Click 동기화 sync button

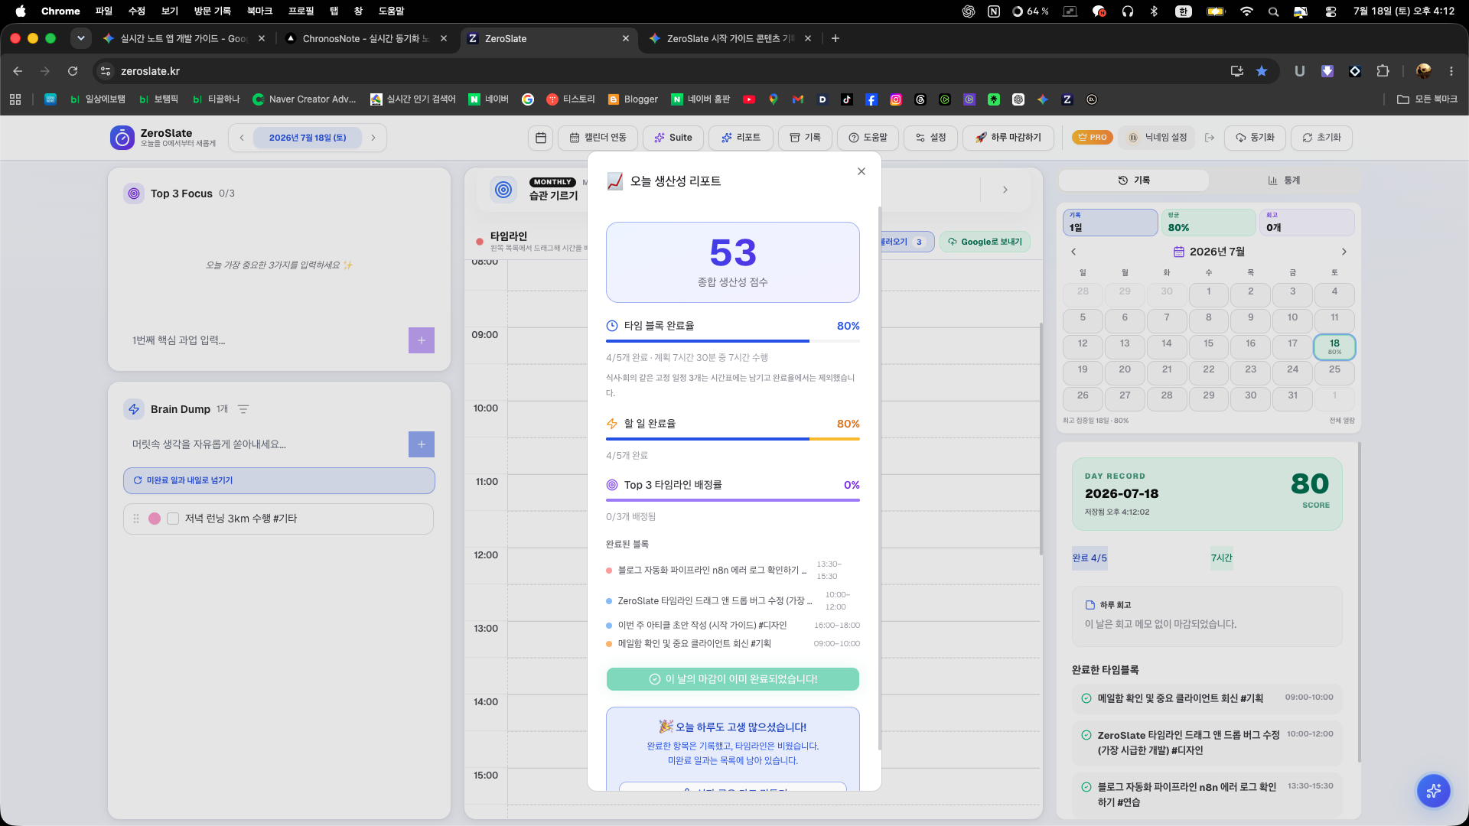1256,138
